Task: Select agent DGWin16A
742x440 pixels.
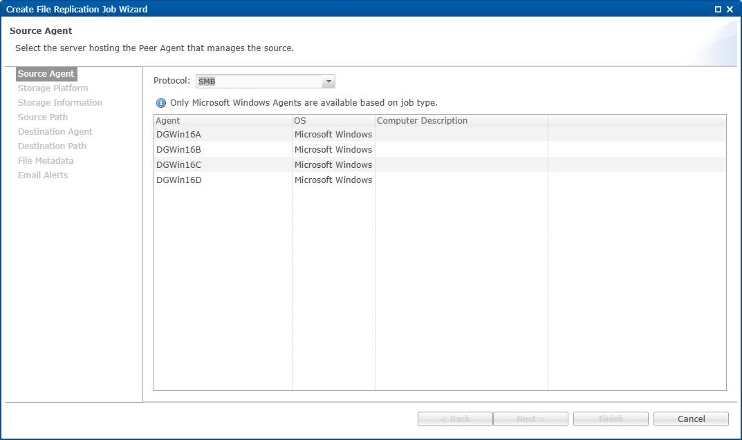Action: tap(178, 134)
